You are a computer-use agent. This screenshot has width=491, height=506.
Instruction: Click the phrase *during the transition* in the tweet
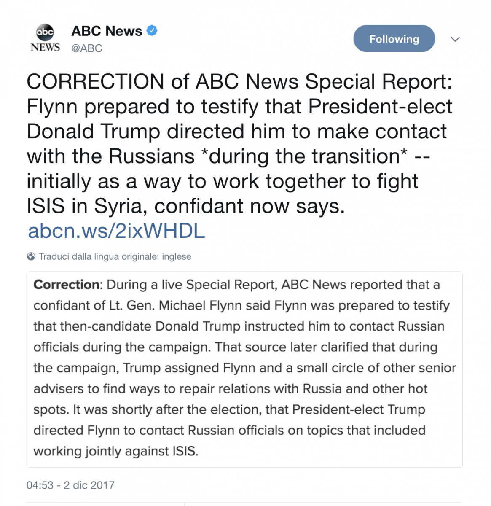click(304, 156)
